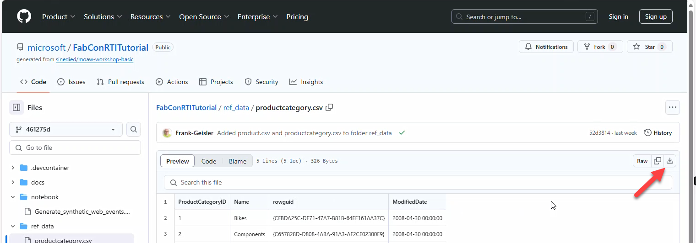Switch to the Insights tab
Image resolution: width=696 pixels, height=243 pixels.
pos(306,82)
